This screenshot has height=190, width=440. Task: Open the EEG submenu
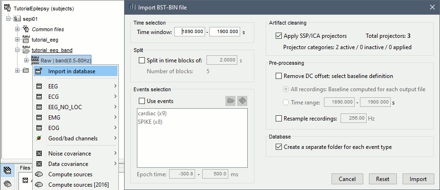[x=75, y=86]
